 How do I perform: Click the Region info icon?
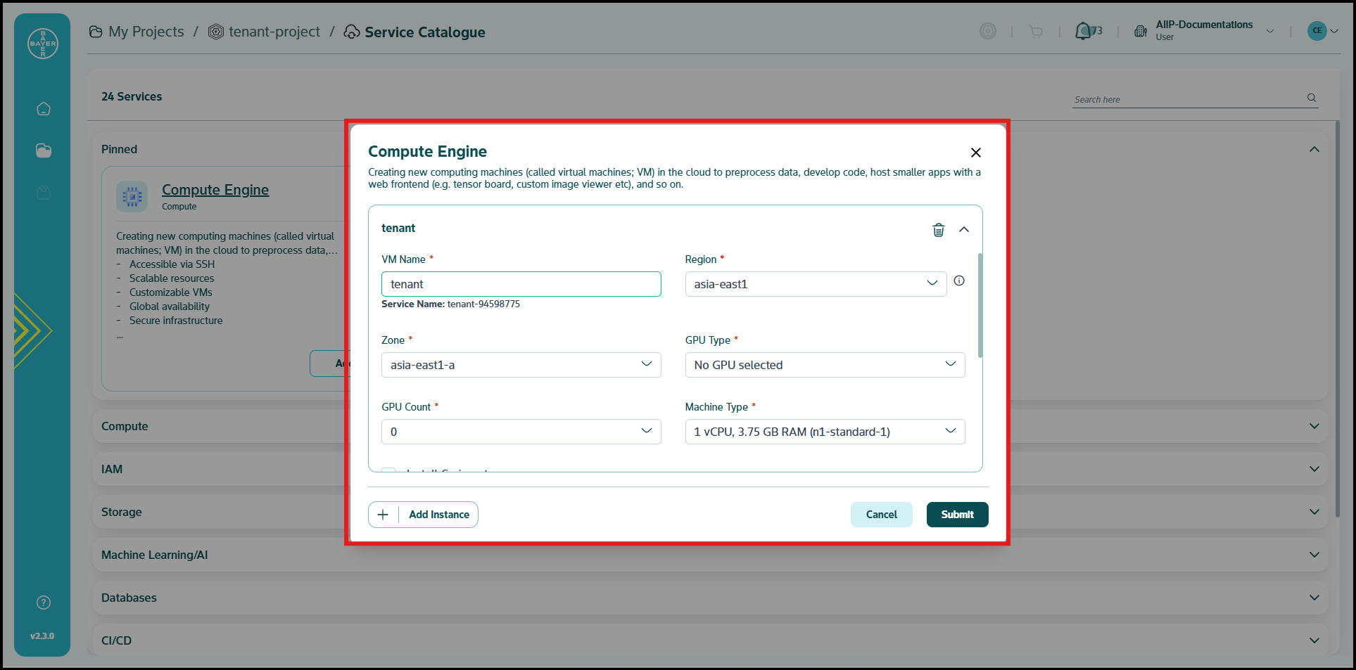(x=959, y=281)
